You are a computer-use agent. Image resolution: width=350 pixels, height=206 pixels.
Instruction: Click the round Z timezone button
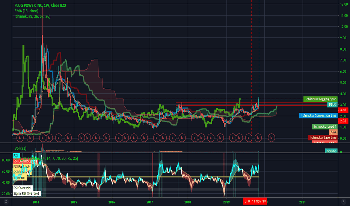(x=6, y=202)
